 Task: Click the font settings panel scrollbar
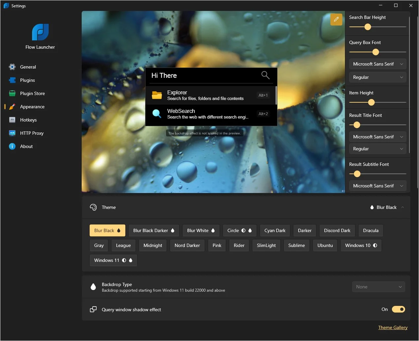409,84
